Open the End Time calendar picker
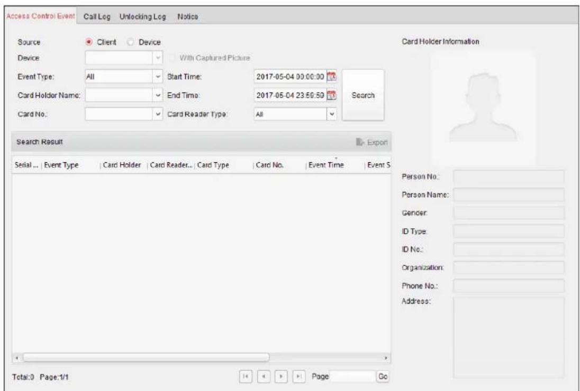Viewport: 580px width, 391px height. click(x=332, y=95)
